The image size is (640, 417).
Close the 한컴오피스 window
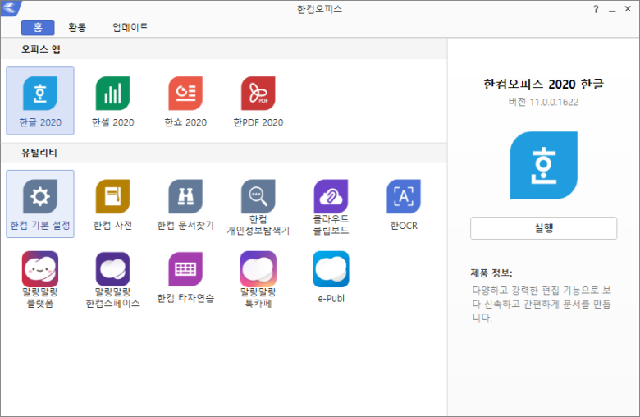[628, 9]
